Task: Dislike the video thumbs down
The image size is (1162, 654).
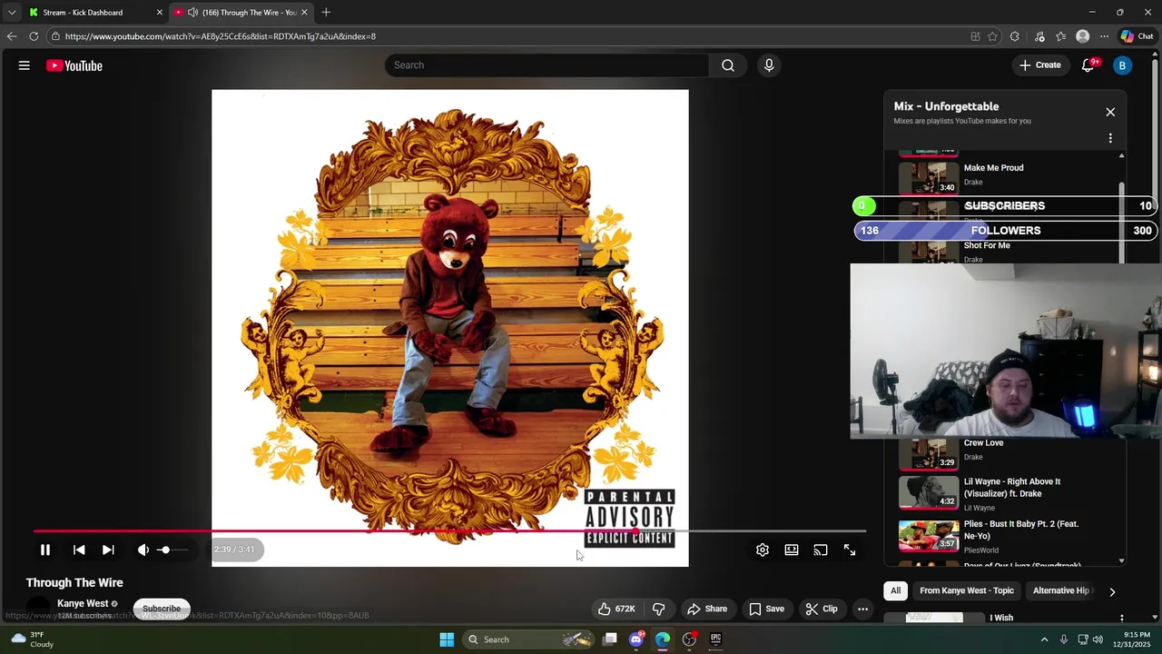Action: click(659, 609)
